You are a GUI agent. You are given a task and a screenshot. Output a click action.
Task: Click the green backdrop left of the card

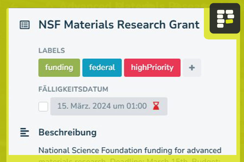pos(4,81)
